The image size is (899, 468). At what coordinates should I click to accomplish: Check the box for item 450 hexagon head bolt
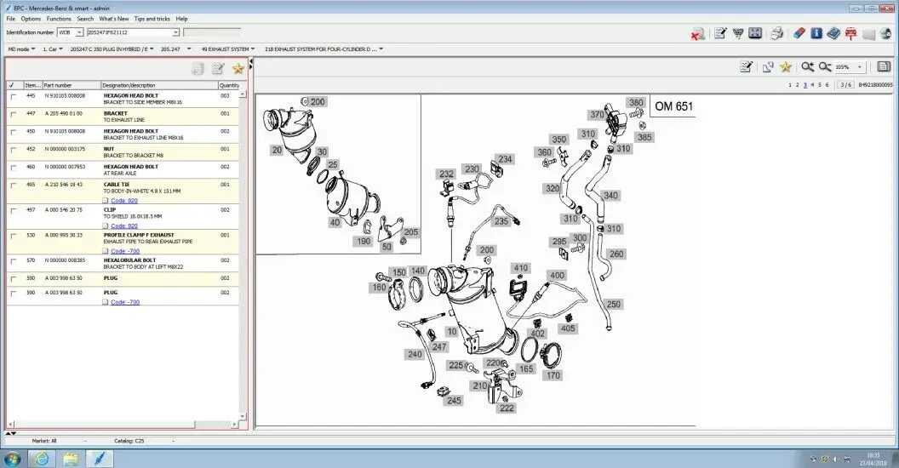pos(13,132)
